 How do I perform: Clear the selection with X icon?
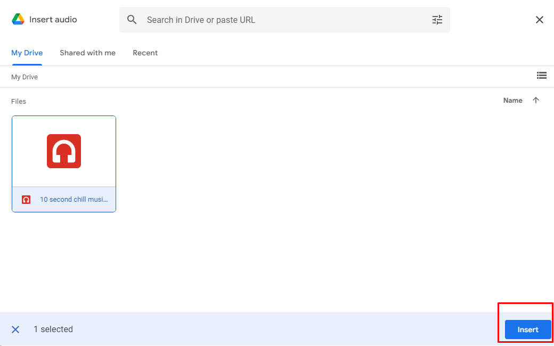[15, 329]
